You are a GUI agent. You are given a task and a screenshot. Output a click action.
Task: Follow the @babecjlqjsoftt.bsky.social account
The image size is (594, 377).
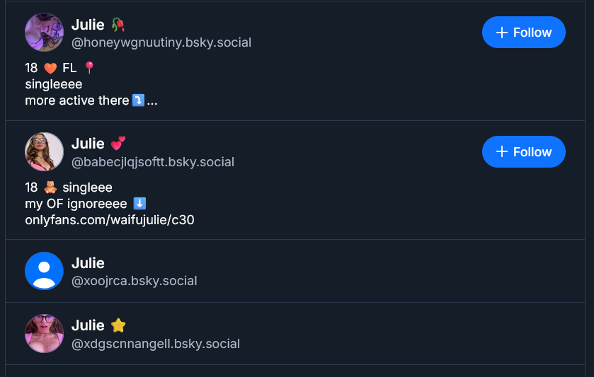523,151
